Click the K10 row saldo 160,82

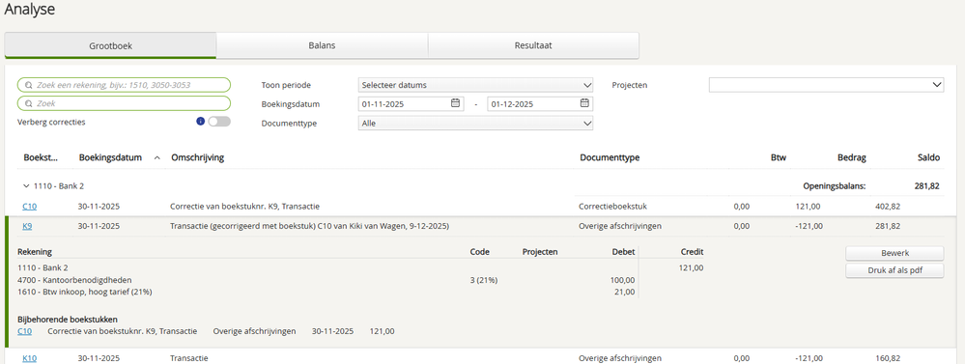pos(887,358)
